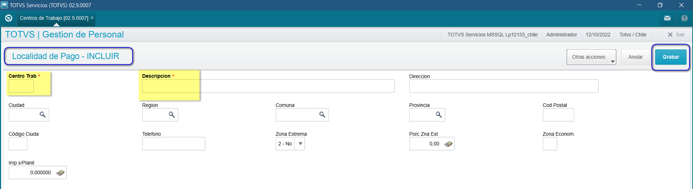Focus the Centro Trab input field
The width and height of the screenshot is (693, 189).
(x=21, y=86)
